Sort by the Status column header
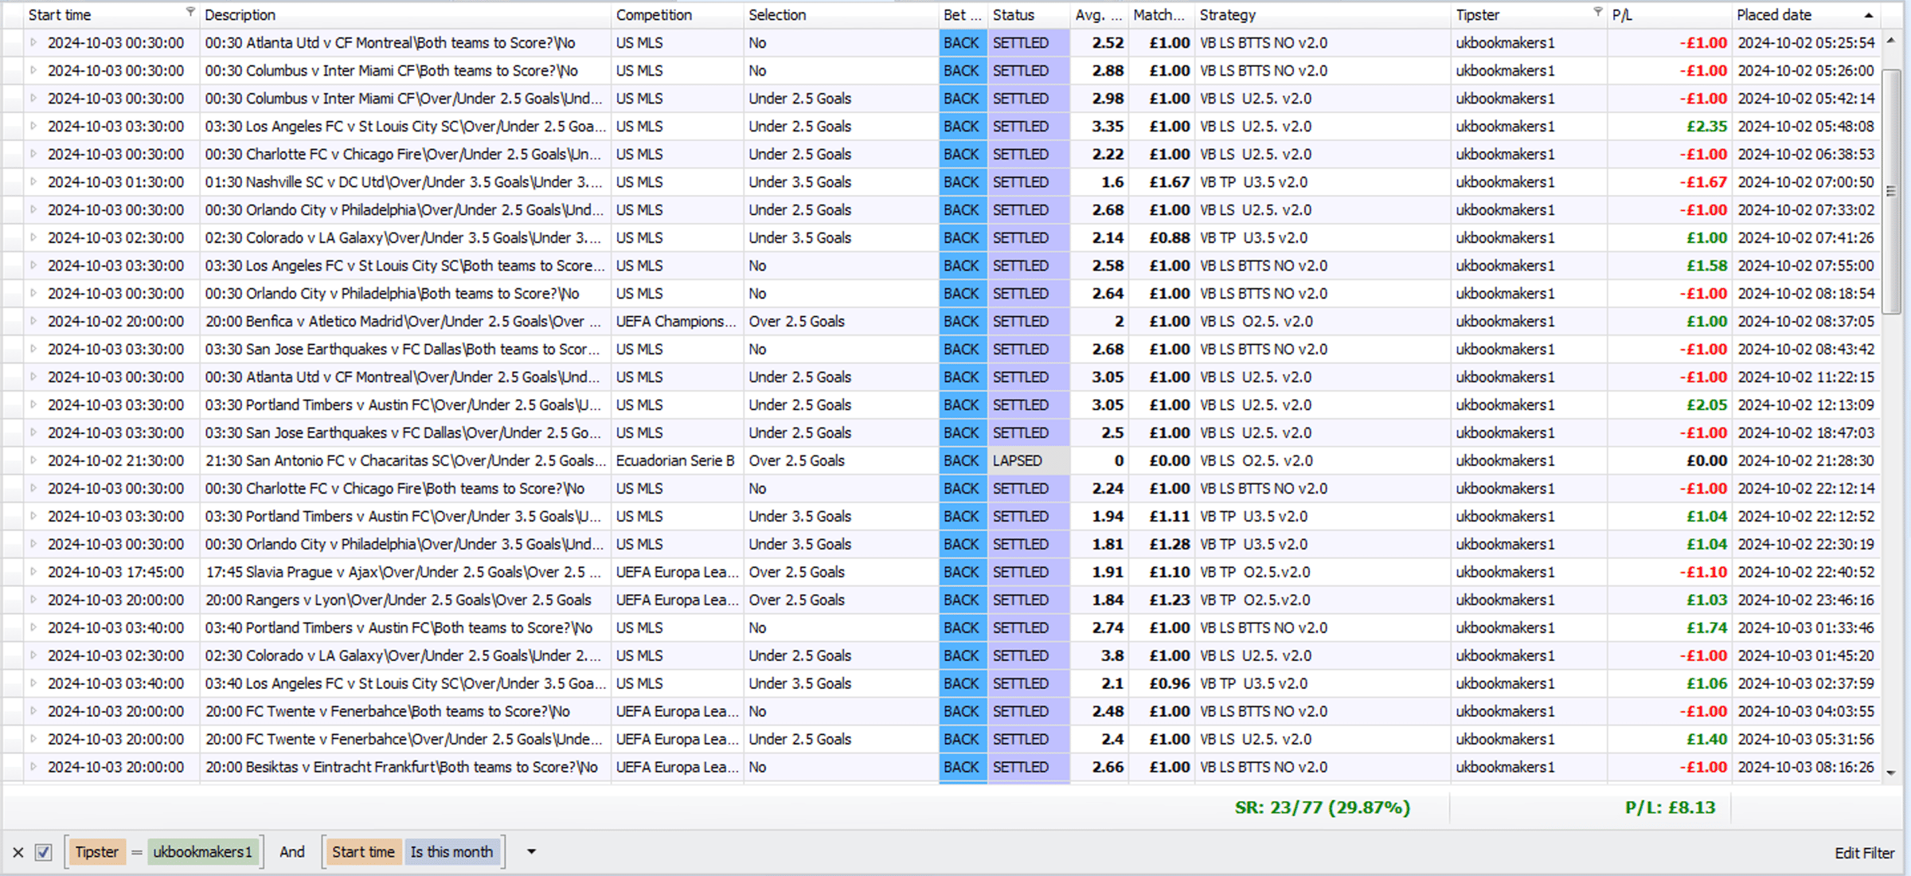Screen dimensions: 1911x876 point(1029,15)
